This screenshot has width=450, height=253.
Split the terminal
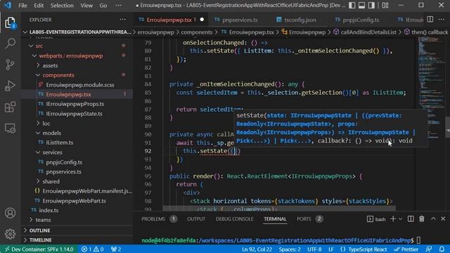(x=411, y=219)
